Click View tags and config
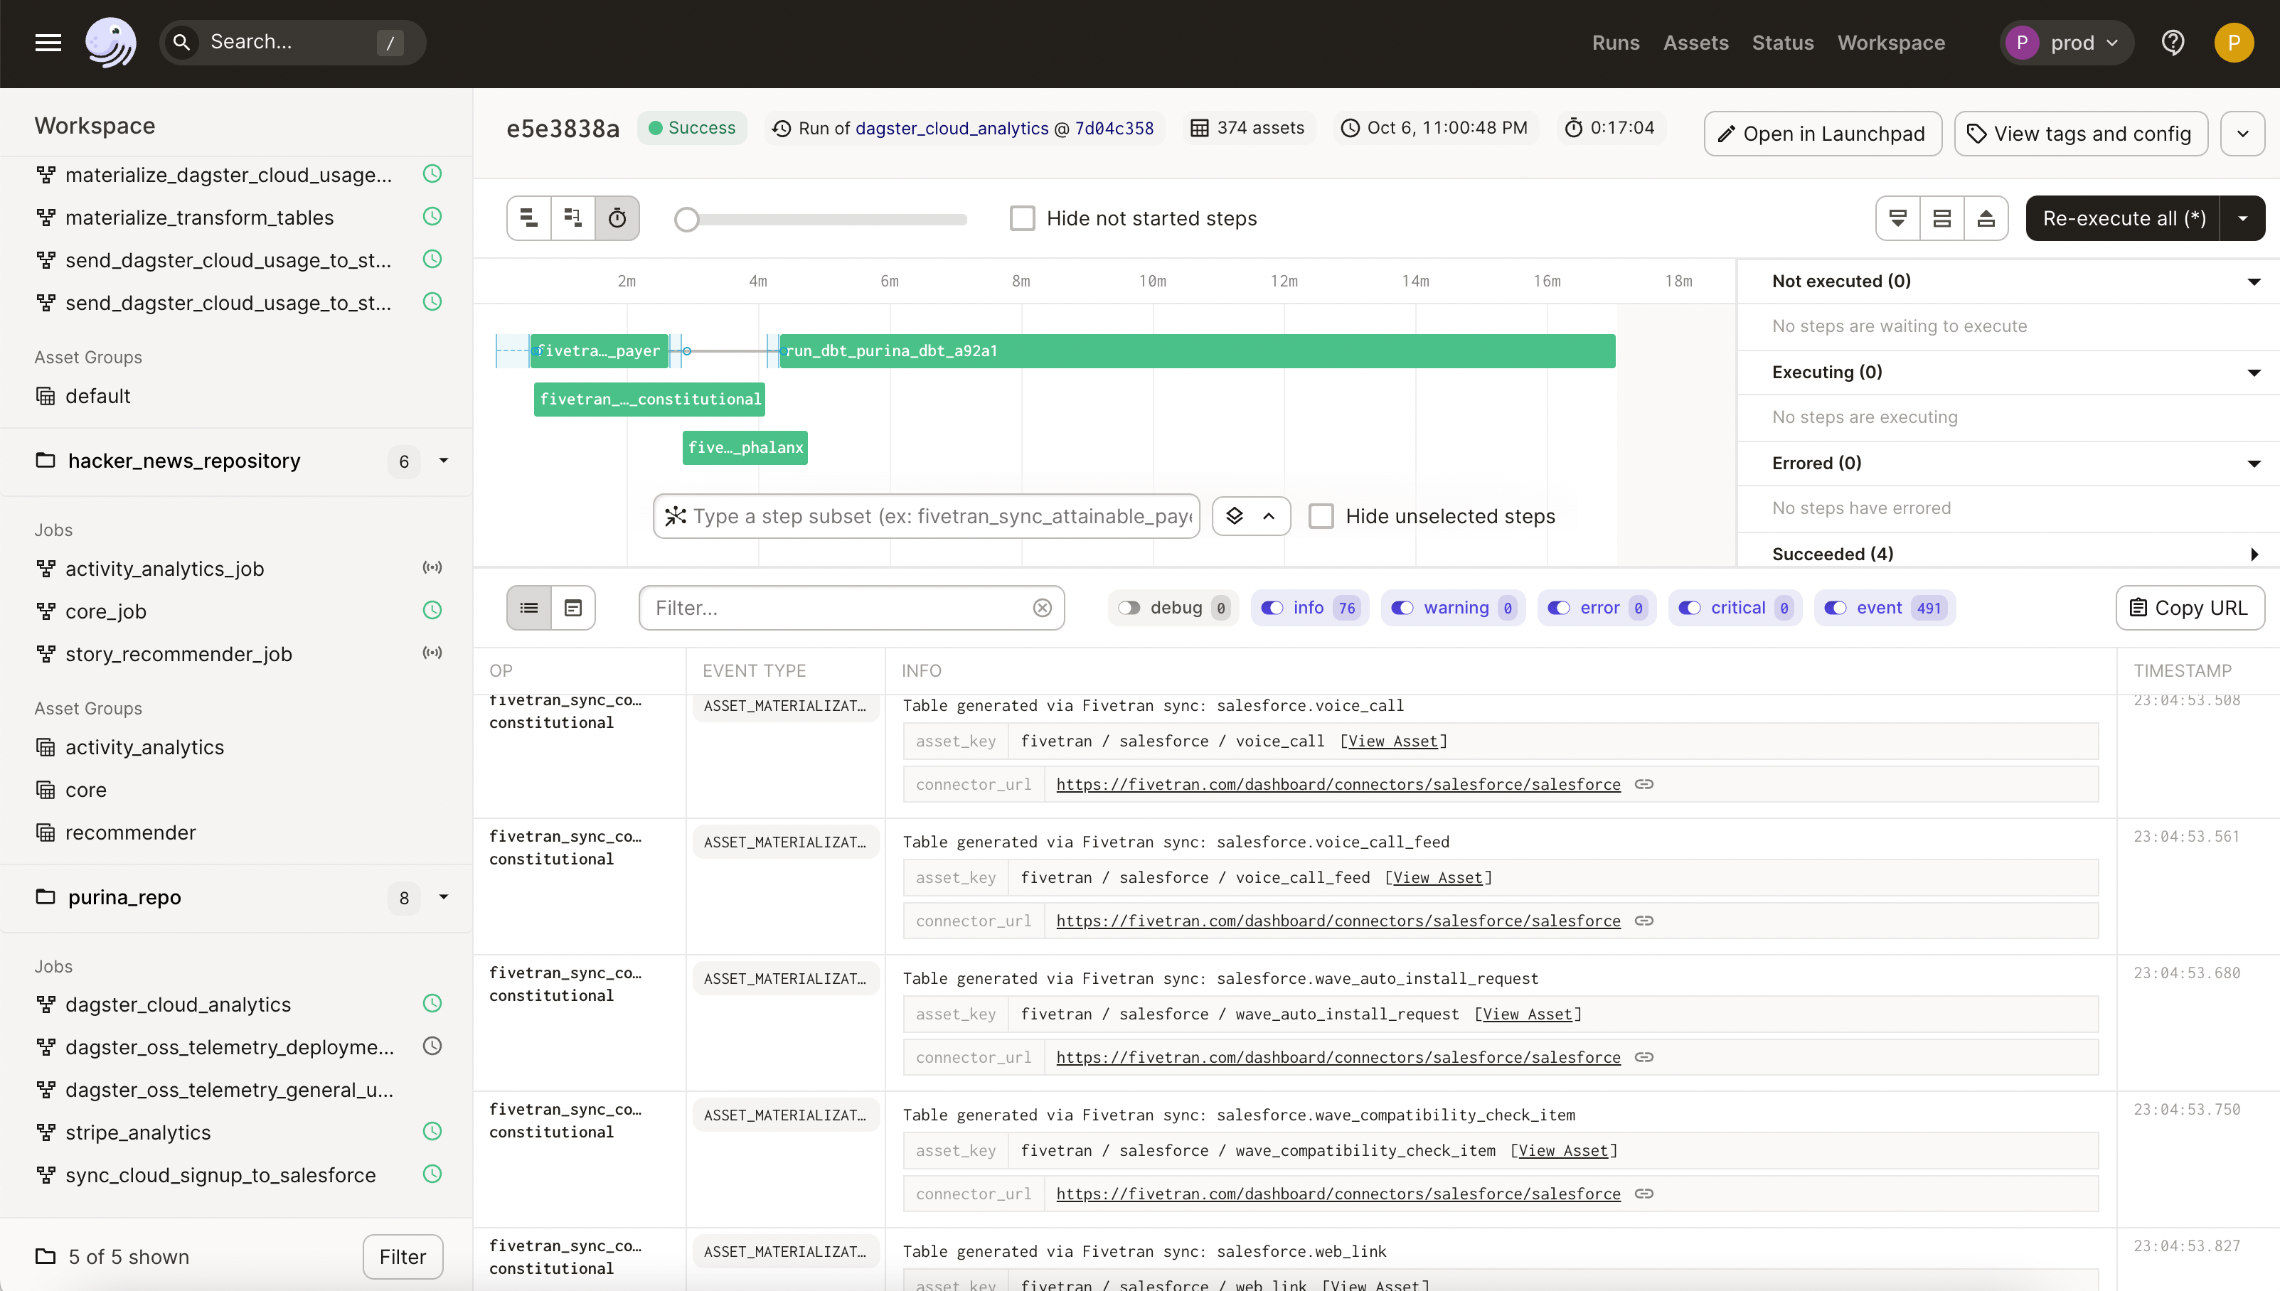The height and width of the screenshot is (1291, 2280). pos(2080,134)
